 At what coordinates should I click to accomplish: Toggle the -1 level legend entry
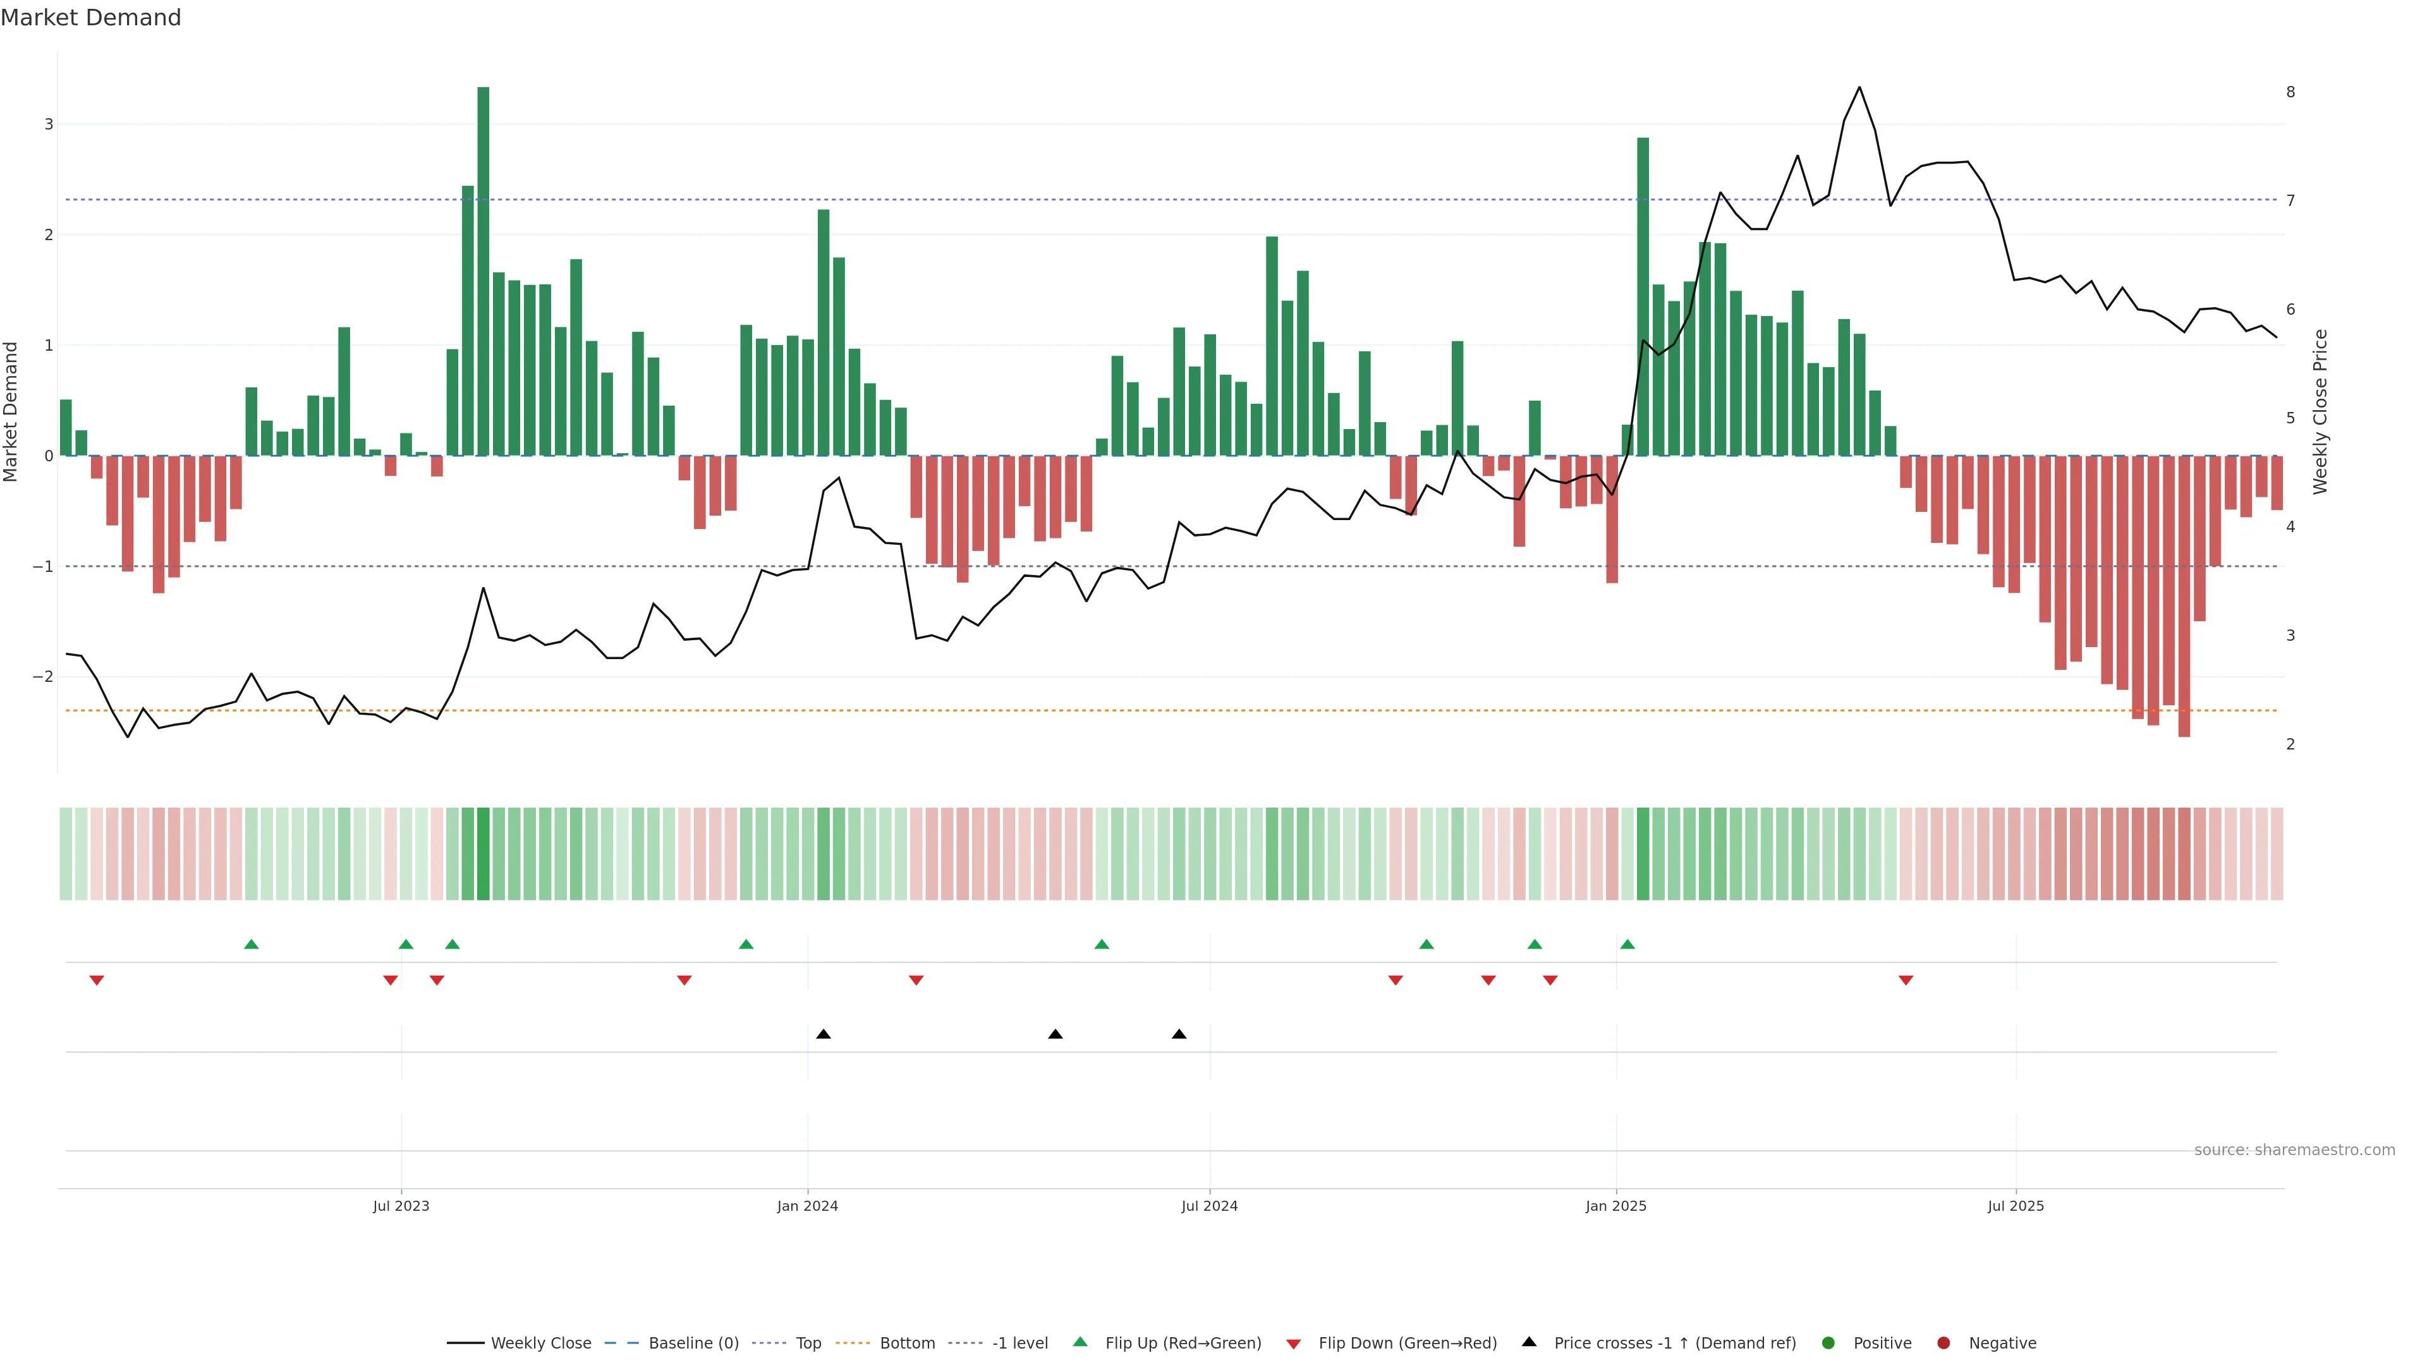point(1019,1342)
